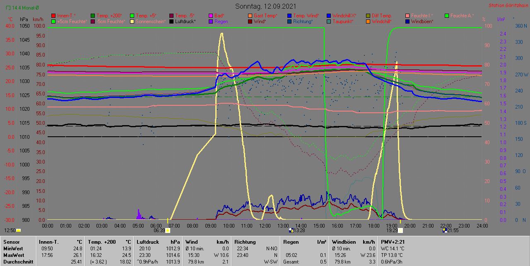Click the Regen column header in table
Viewport: 530px width, 266px height.
coord(291,242)
